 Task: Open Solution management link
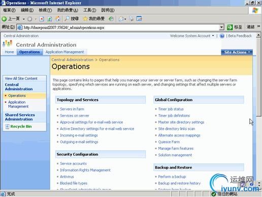[x=175, y=155]
